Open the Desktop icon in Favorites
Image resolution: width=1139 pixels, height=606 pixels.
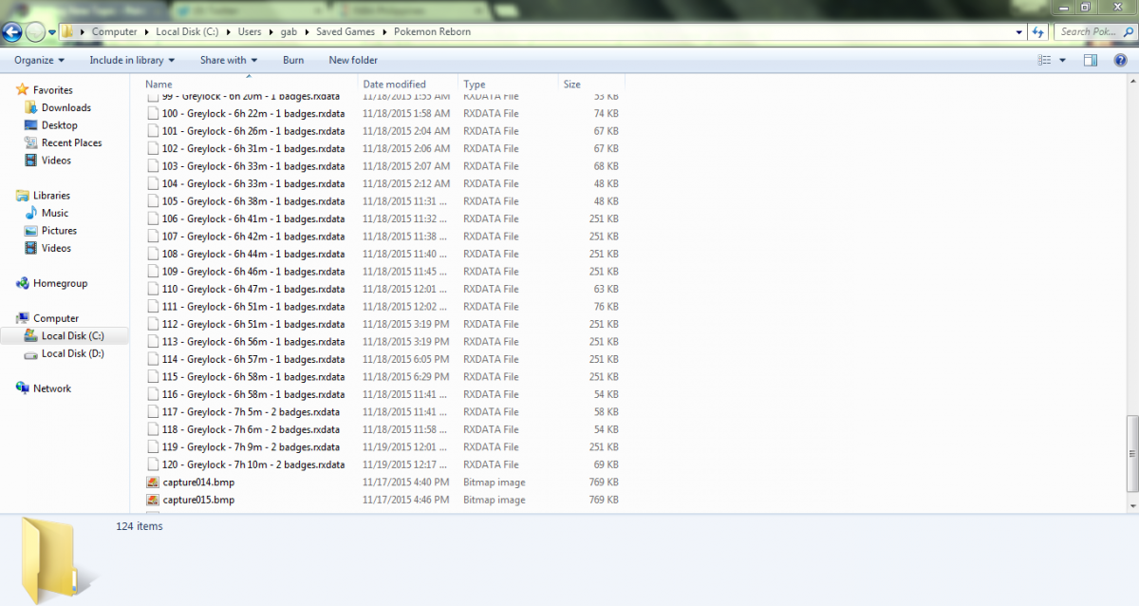tap(30, 125)
